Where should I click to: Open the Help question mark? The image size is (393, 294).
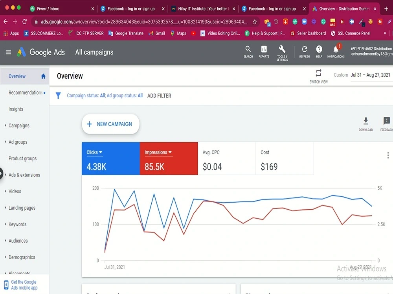point(319,52)
